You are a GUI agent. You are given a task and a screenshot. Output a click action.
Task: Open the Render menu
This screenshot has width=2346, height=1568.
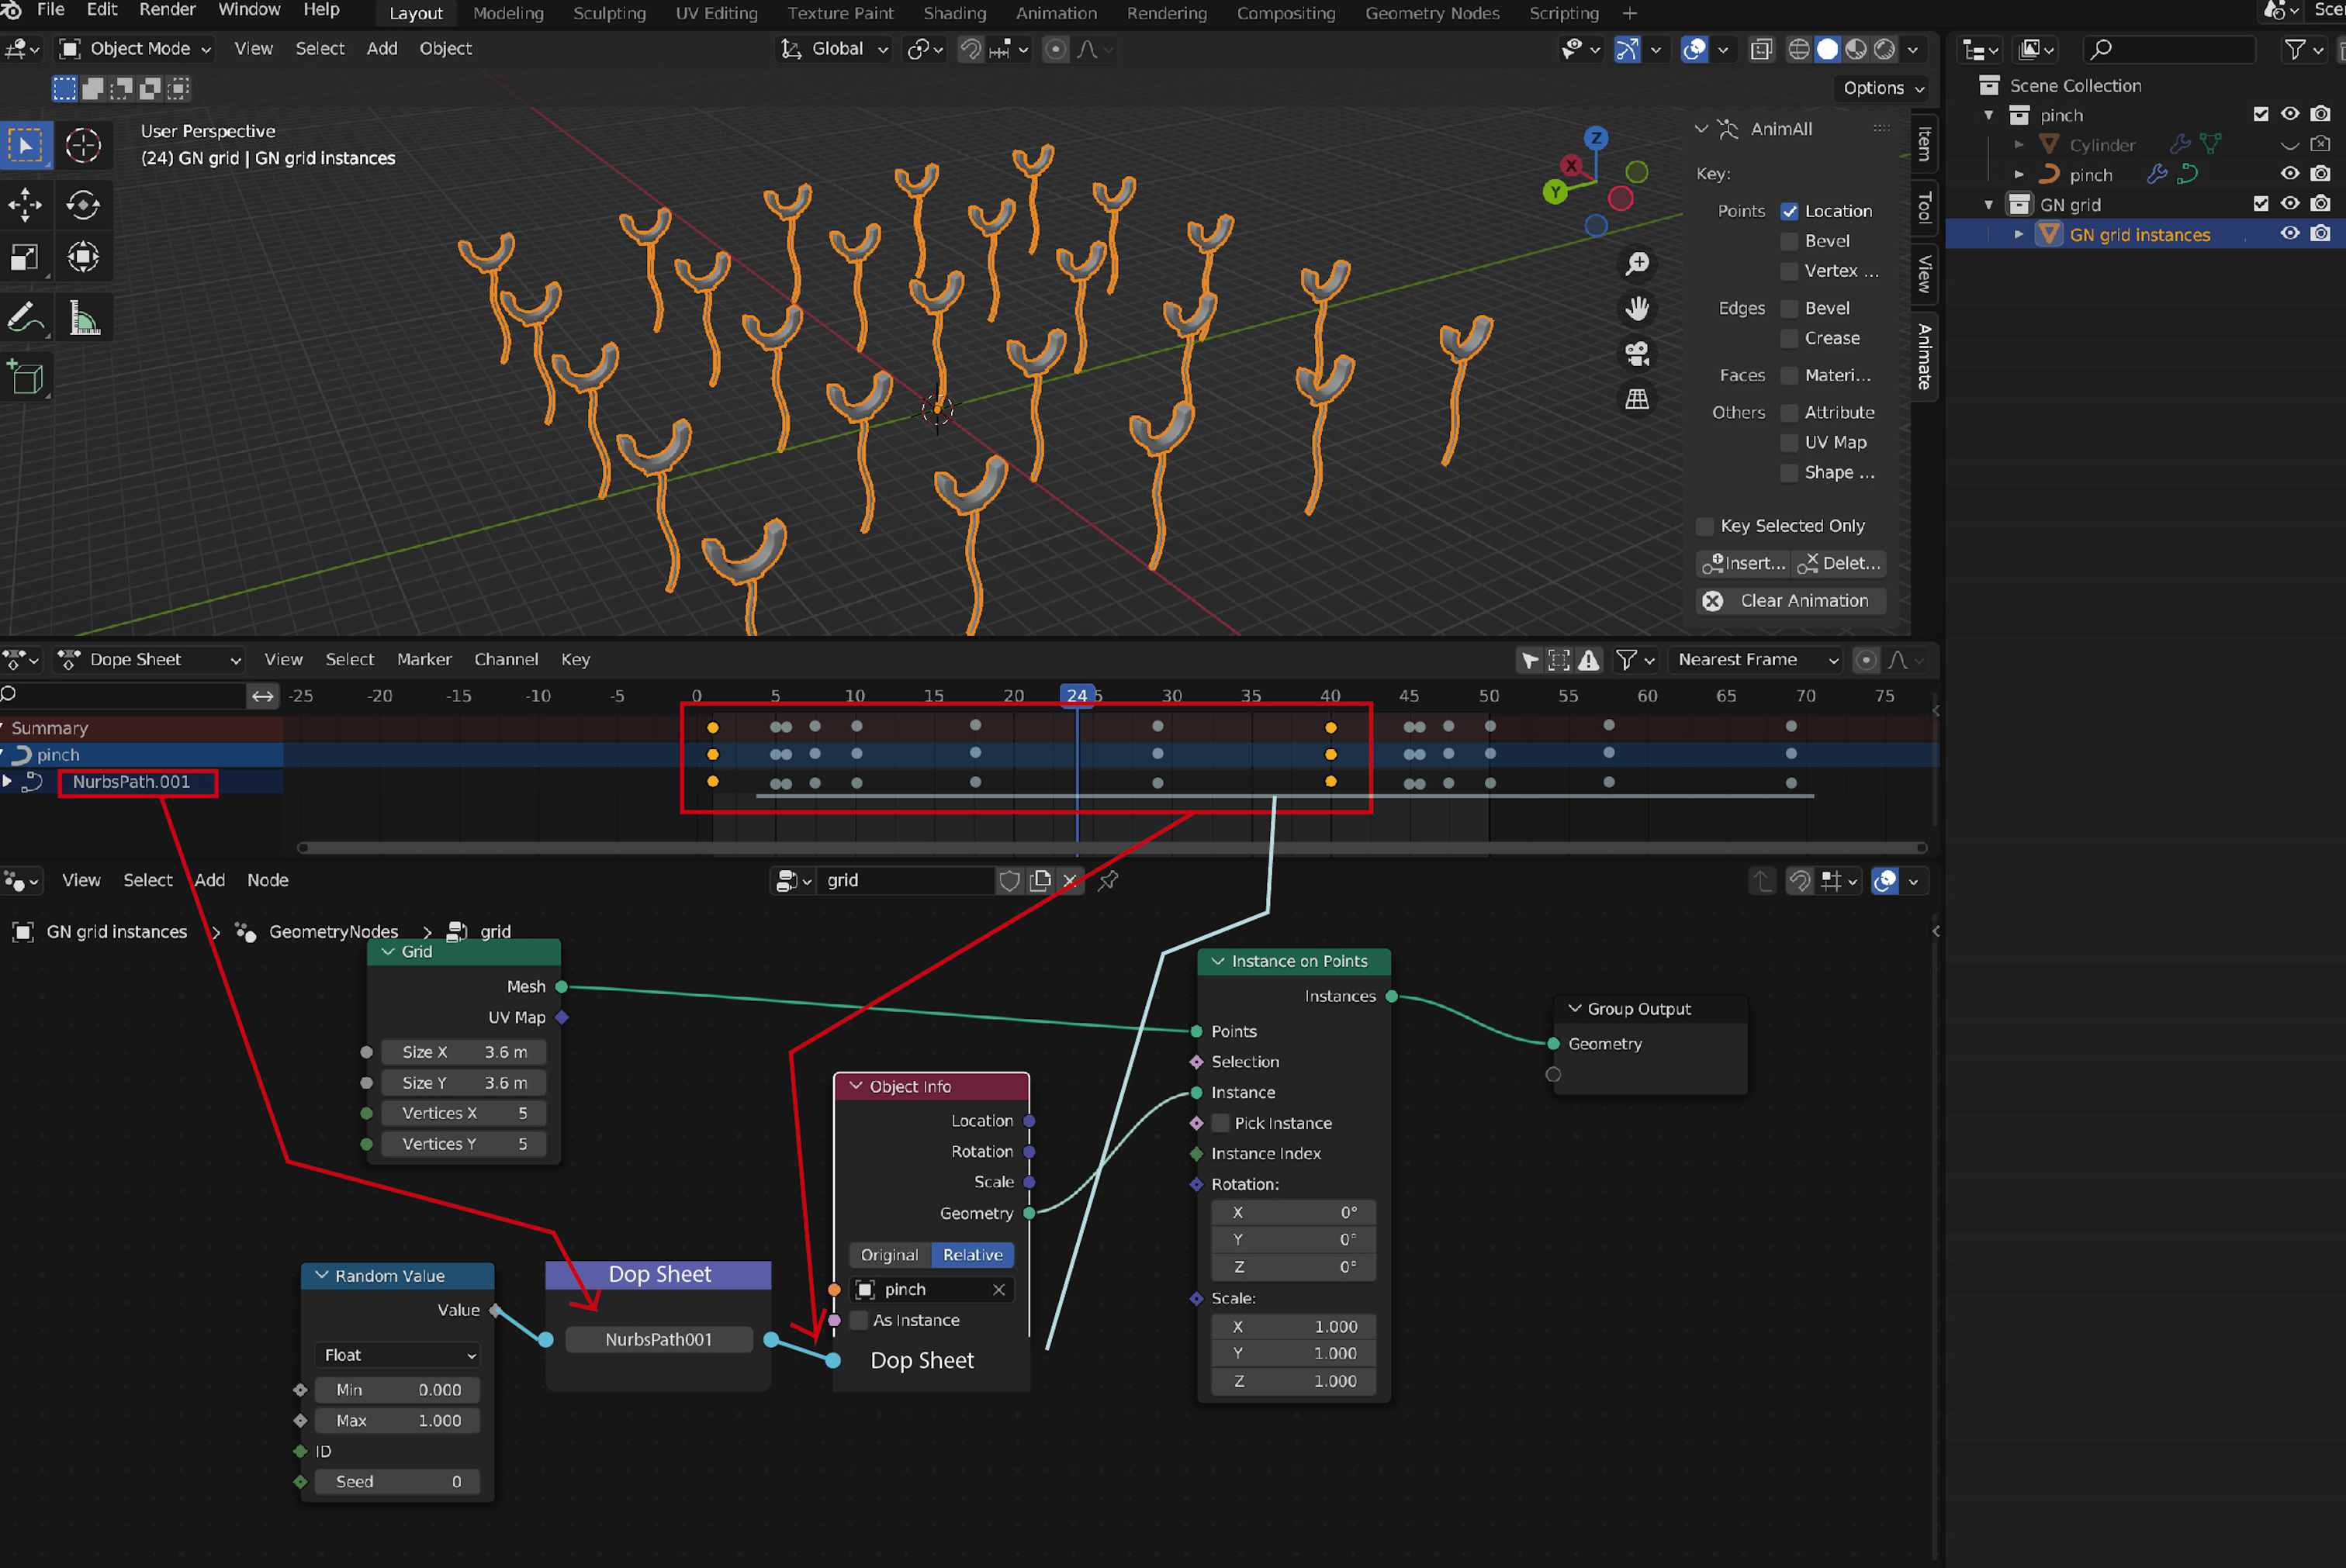point(167,10)
